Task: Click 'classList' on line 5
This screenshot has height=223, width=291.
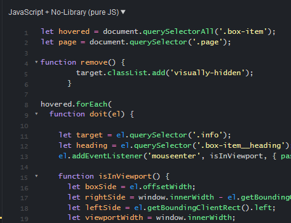Action: 127,73
